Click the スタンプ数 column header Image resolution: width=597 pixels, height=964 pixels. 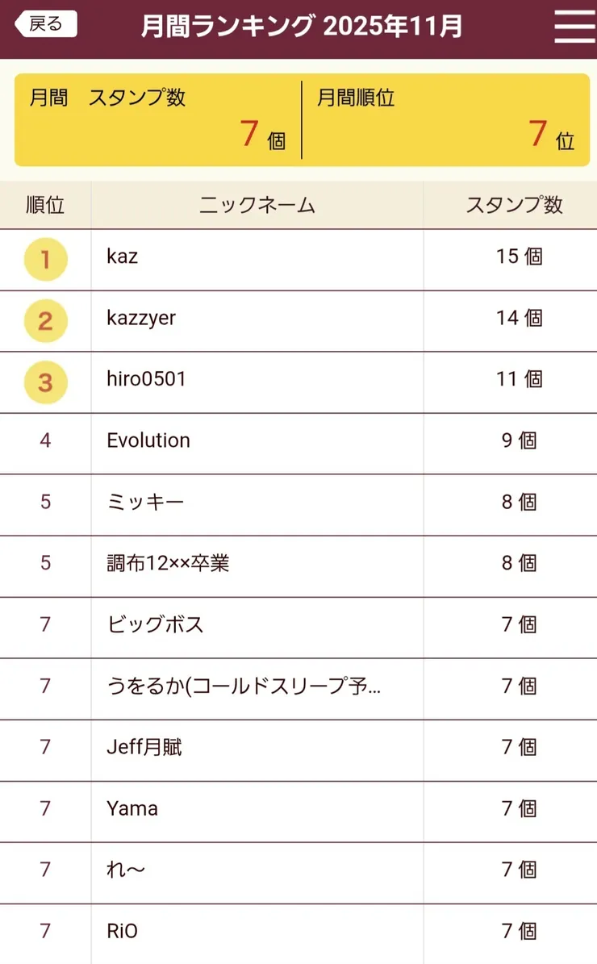click(x=514, y=205)
